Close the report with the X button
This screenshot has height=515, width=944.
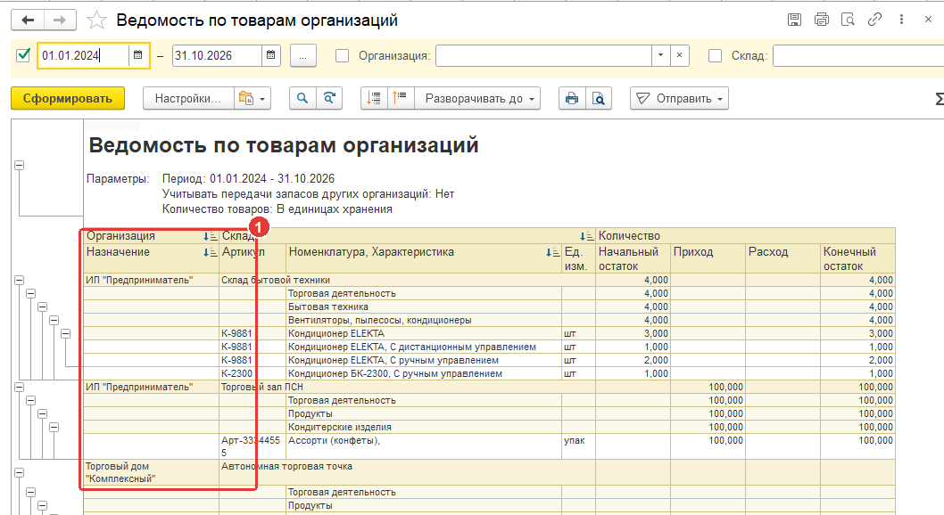tap(928, 20)
